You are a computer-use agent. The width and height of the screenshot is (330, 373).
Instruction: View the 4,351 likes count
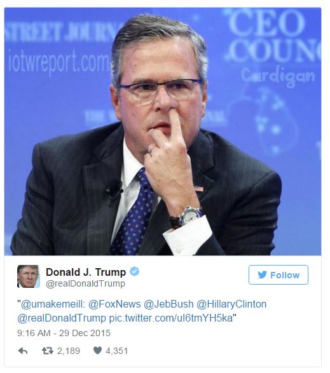click(116, 351)
